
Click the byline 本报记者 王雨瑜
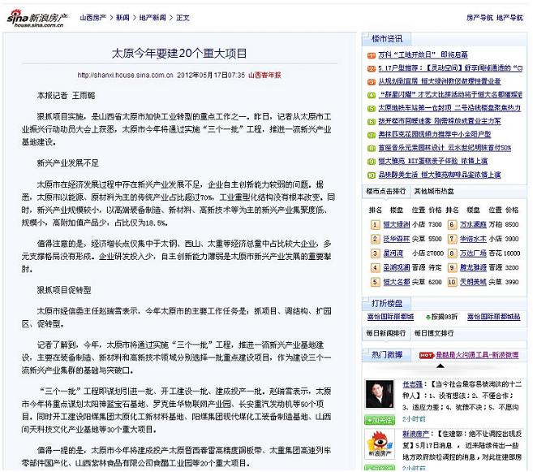[x=66, y=96]
